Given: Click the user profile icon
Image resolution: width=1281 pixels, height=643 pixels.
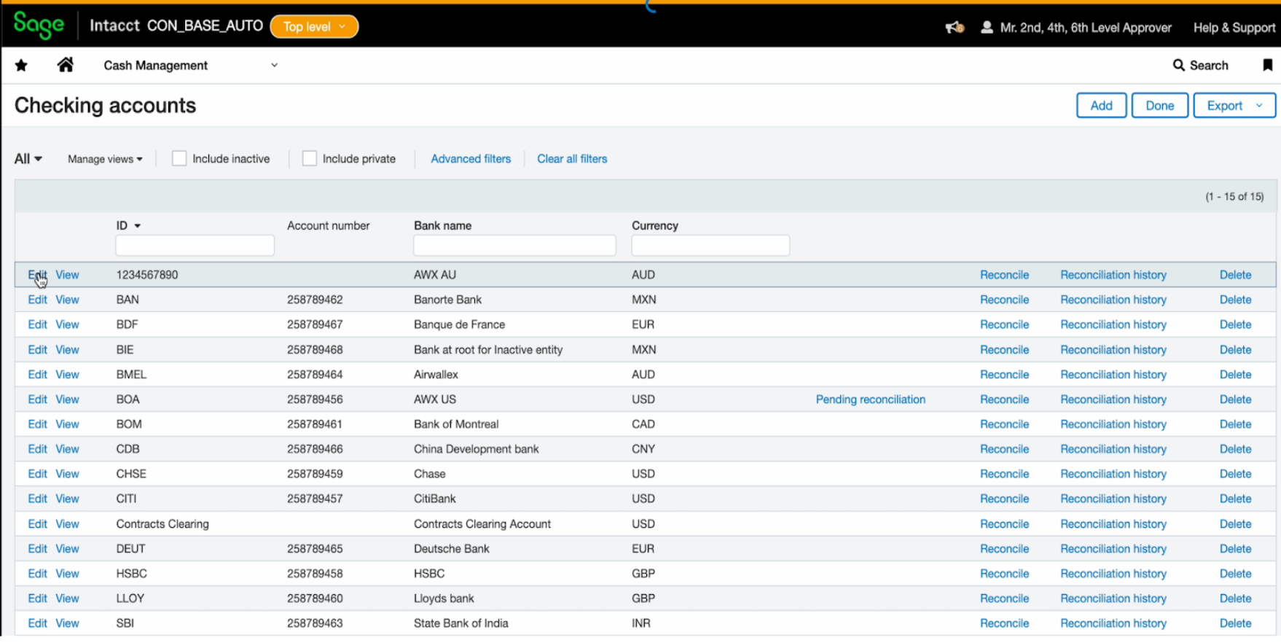Looking at the screenshot, I should coord(987,28).
